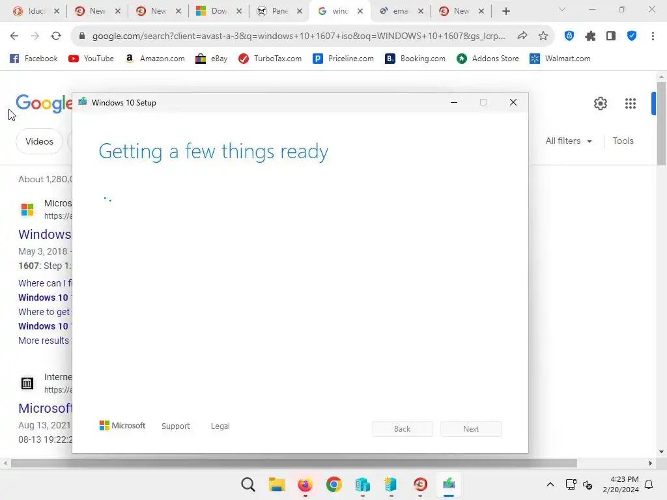The image size is (667, 500).
Task: Open the Walmart.com bookmark
Action: (x=560, y=59)
